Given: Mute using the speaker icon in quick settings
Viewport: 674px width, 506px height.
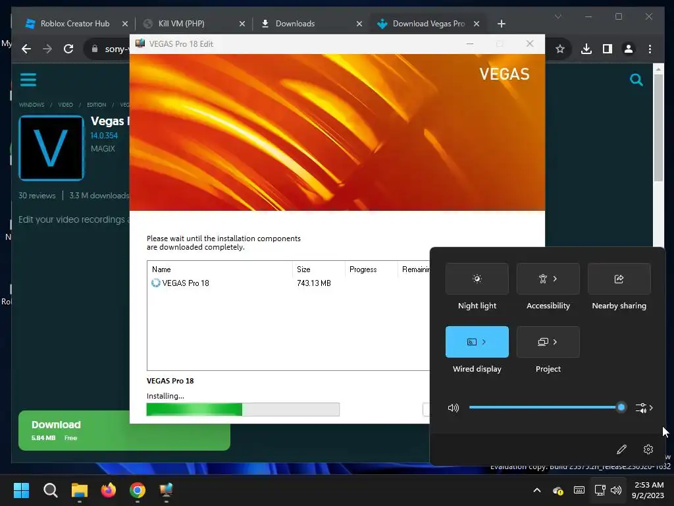Looking at the screenshot, I should pyautogui.click(x=453, y=407).
